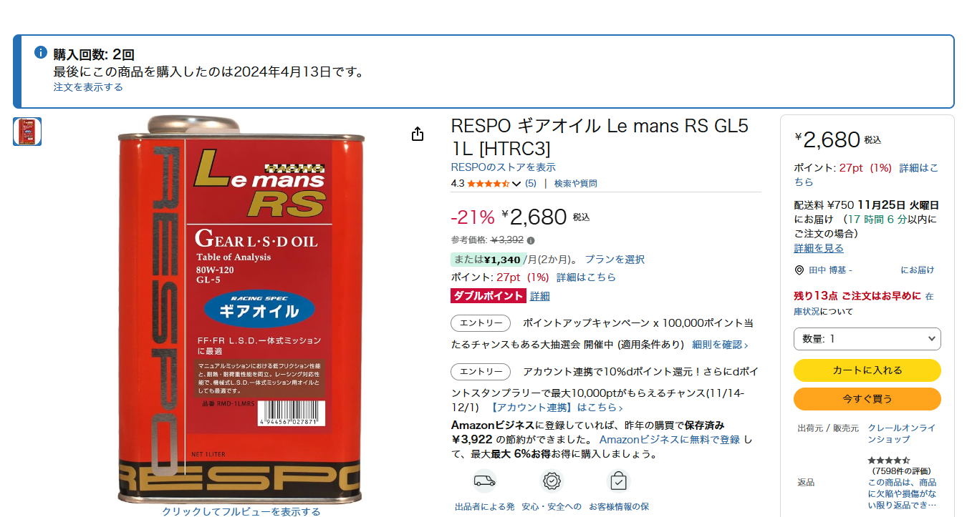Click the blue info icon in purchase banner
Viewport: 967px width, 517px height.
tap(41, 53)
